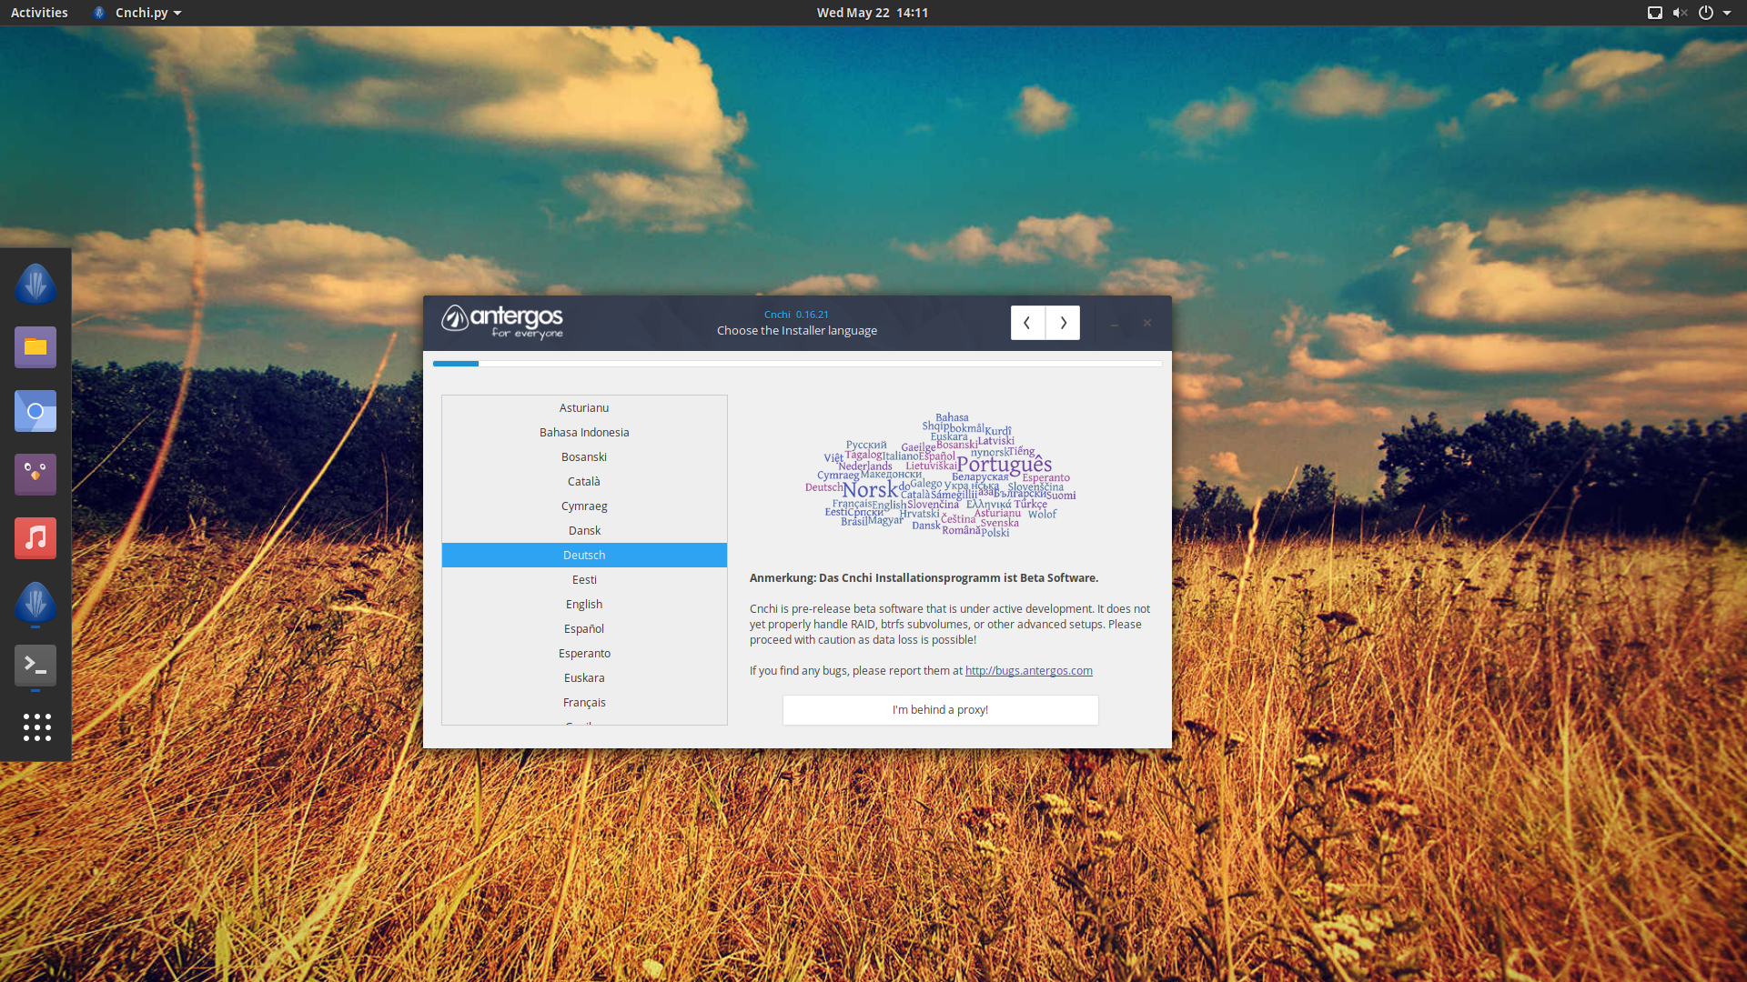
Task: Open the music player dock icon
Action: click(x=35, y=538)
